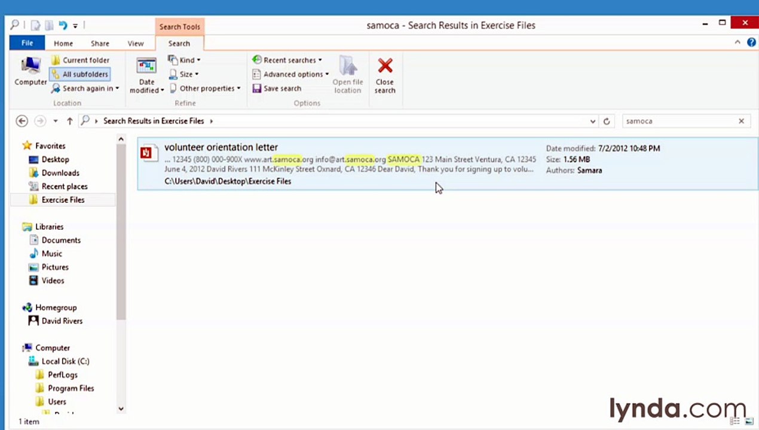759x430 pixels.
Task: Toggle All subfolders search scope
Action: point(79,74)
